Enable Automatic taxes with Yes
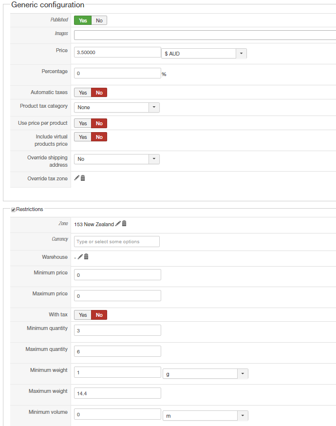 (83, 93)
